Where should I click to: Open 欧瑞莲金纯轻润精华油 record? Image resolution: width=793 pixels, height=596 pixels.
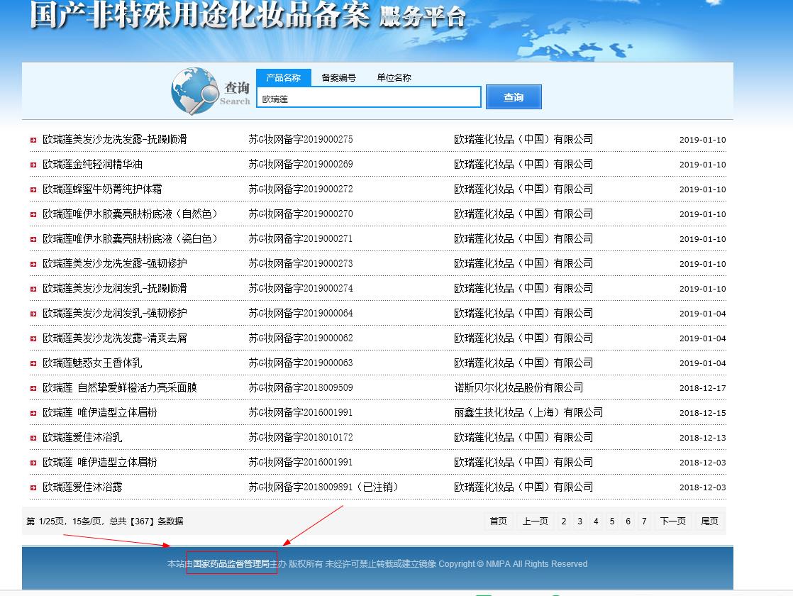coord(92,164)
